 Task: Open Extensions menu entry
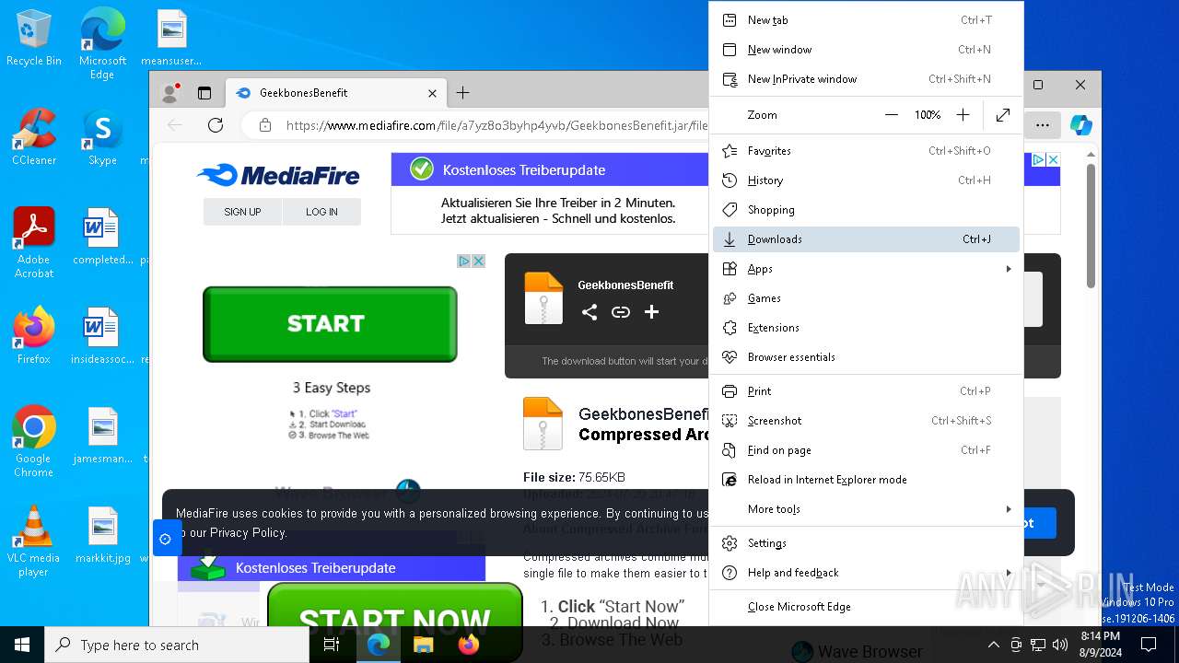click(866, 328)
